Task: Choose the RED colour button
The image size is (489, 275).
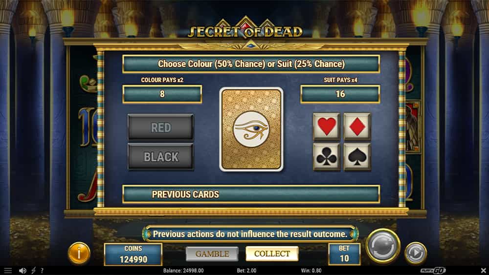Action: click(x=160, y=127)
